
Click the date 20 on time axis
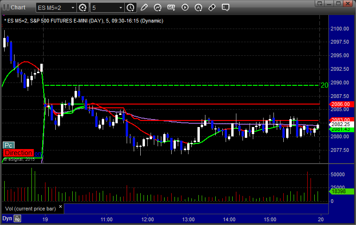click(x=320, y=219)
